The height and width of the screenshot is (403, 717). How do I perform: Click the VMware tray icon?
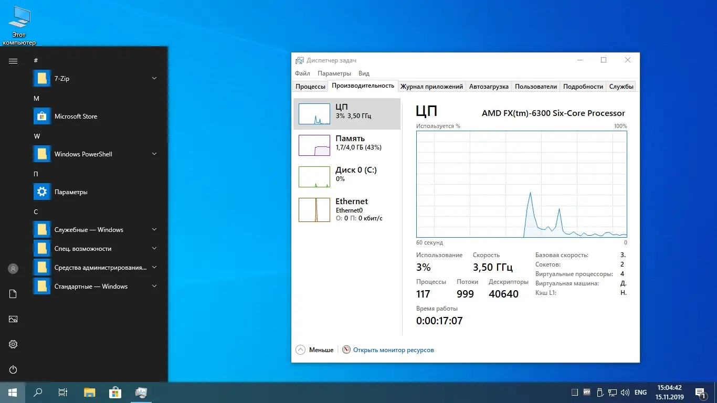tap(586, 392)
